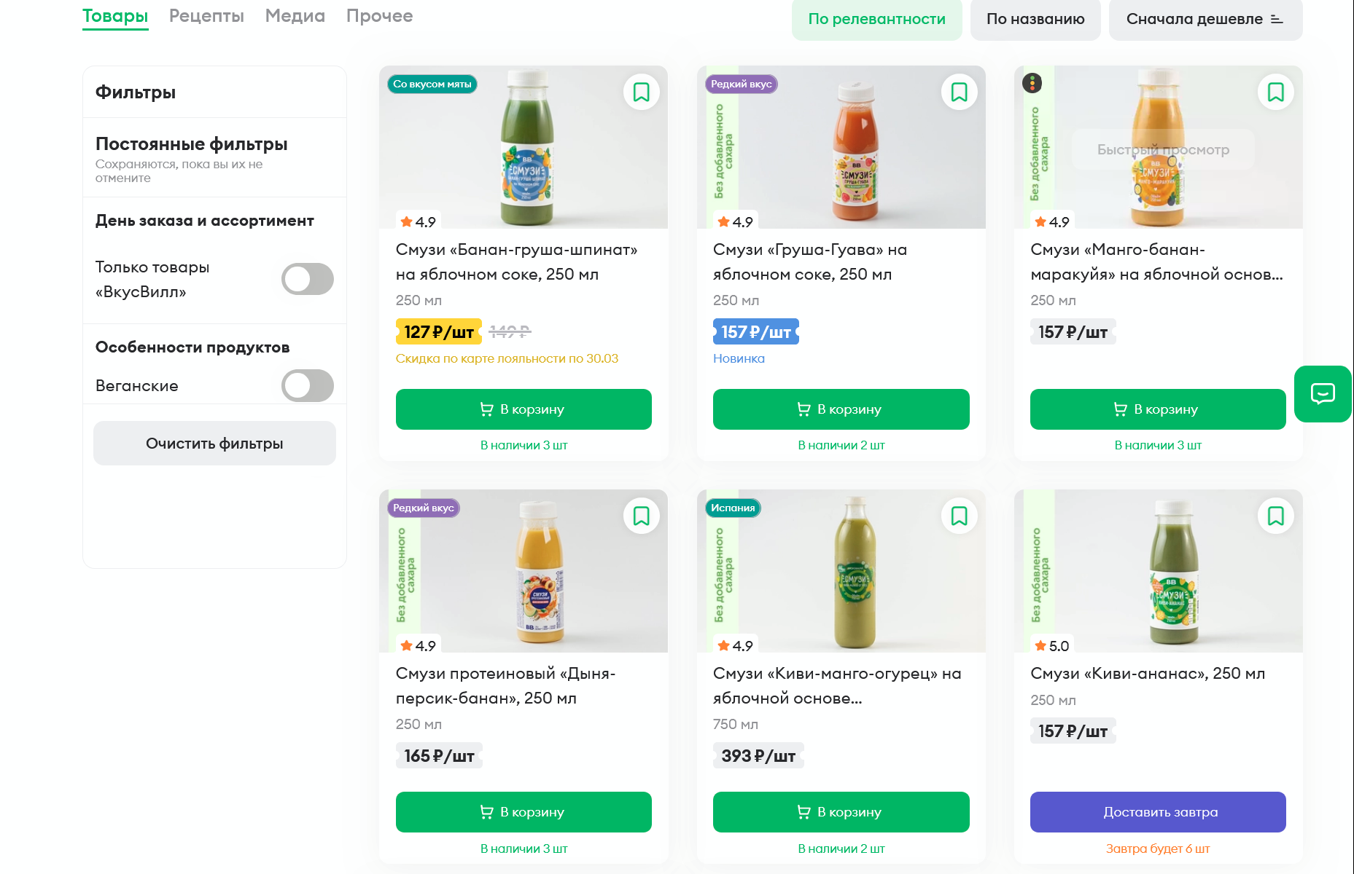Open Киви-манго-огурец product image
This screenshot has height=874, width=1354.
point(841,572)
